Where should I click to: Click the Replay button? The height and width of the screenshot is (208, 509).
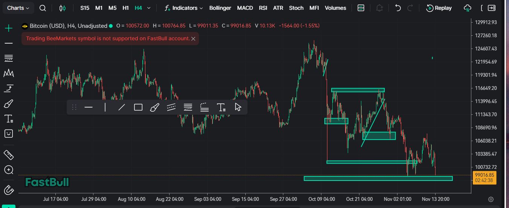click(439, 8)
